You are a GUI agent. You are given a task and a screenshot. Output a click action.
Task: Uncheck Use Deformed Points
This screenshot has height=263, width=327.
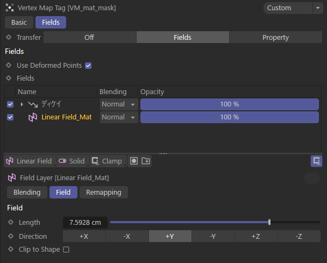[x=88, y=66]
